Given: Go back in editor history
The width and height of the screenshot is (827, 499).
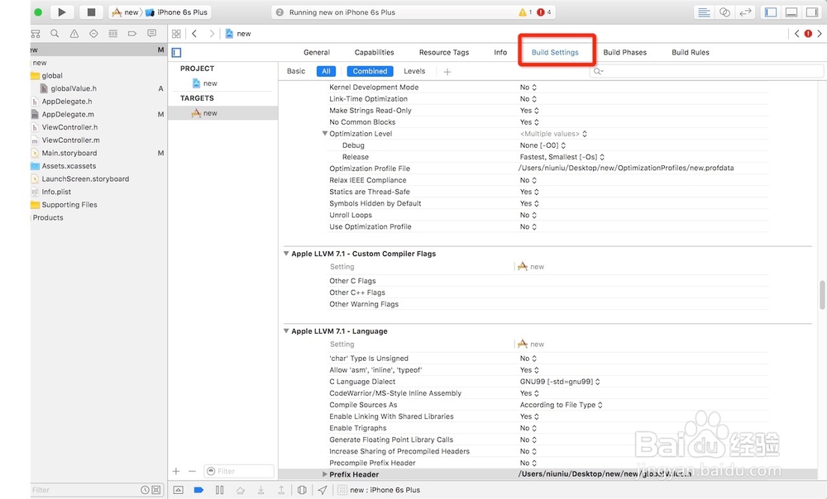Looking at the screenshot, I should click(x=194, y=33).
